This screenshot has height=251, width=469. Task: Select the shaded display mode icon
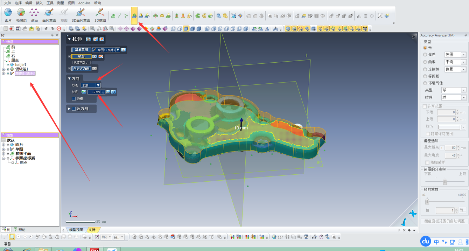[186, 29]
